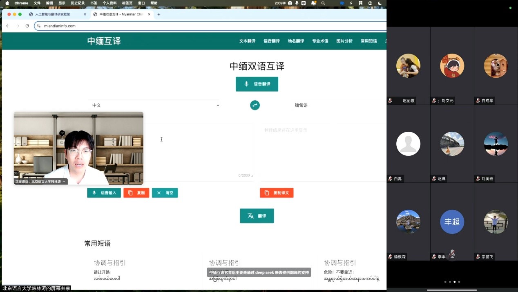Go back using Chrome's back arrow

[x=8, y=26]
